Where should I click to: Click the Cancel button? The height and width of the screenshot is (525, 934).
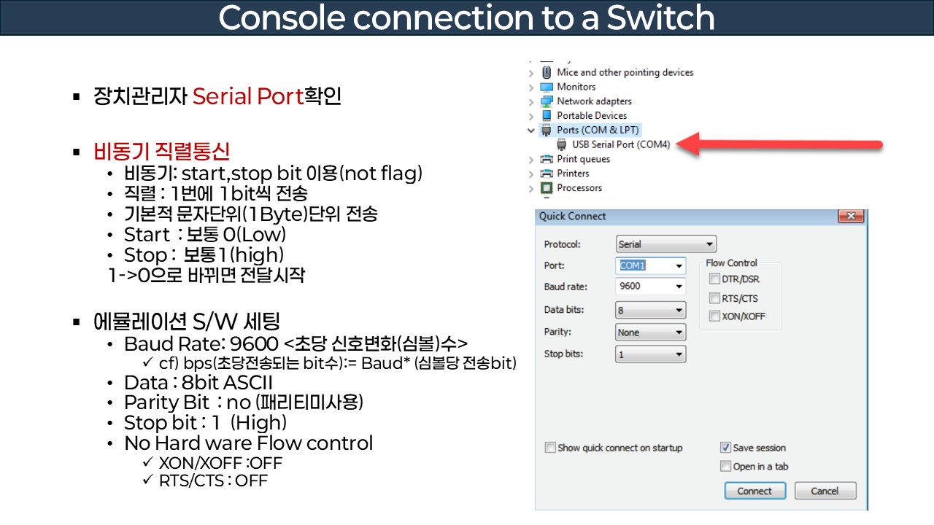tap(825, 491)
